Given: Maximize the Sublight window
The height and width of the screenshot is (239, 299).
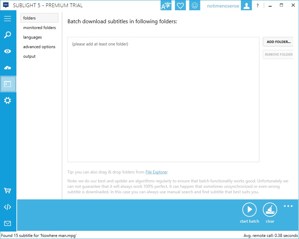Looking at the screenshot, I should (x=281, y=5).
